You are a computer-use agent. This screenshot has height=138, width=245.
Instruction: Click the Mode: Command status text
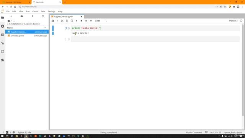coord(194,132)
